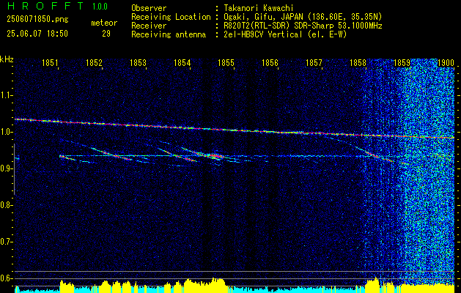Click the 1858 time axis label
Viewport: 461px width, 293px height.
(x=358, y=63)
